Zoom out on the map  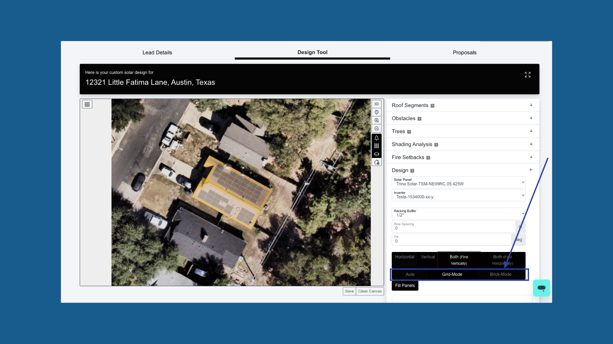point(376,129)
